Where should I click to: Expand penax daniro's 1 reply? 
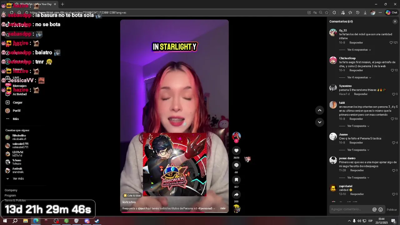tap(358, 177)
